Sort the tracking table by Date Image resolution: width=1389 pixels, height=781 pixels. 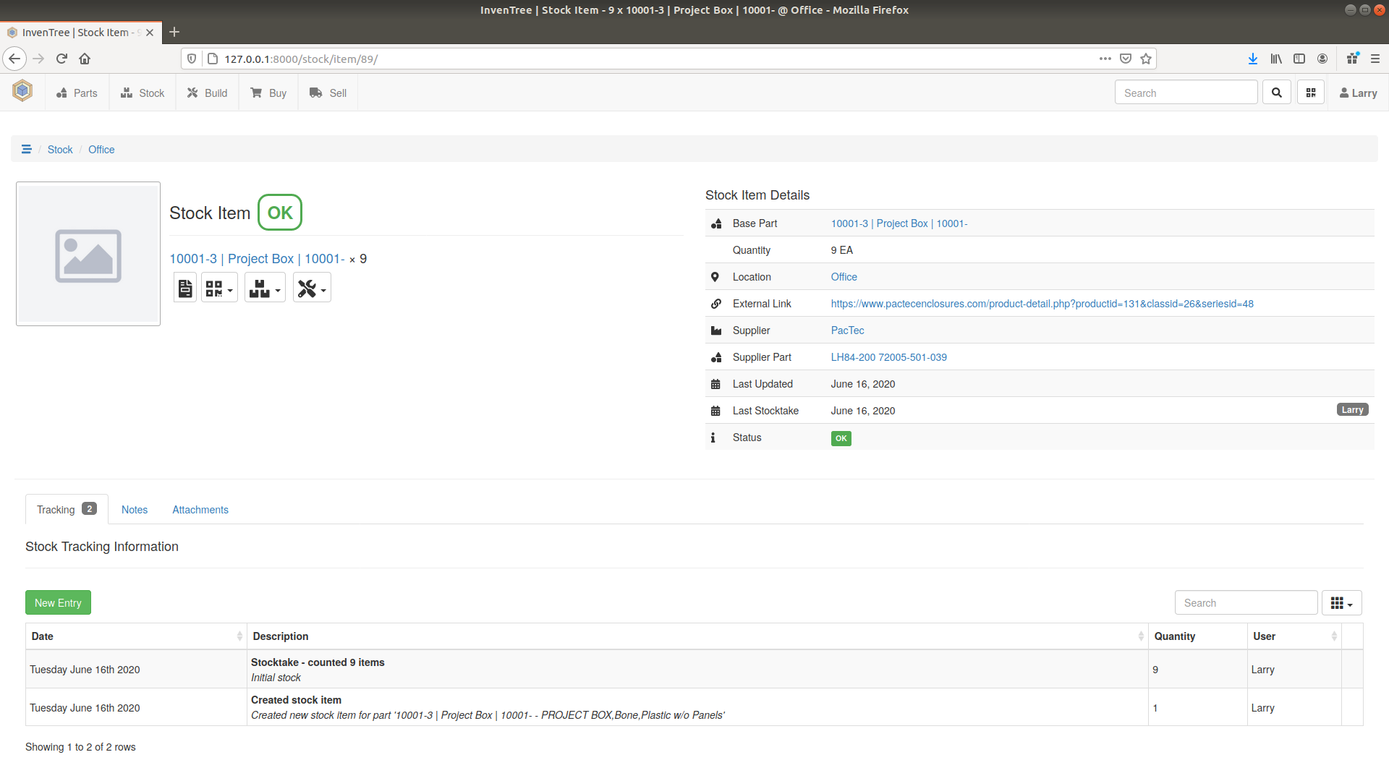[x=42, y=636]
